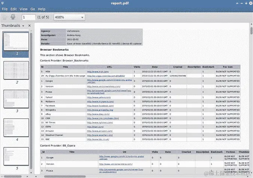The width and height of the screenshot is (253, 178).
Task: Select page 4 thumbnail
Action: pos(16,128)
